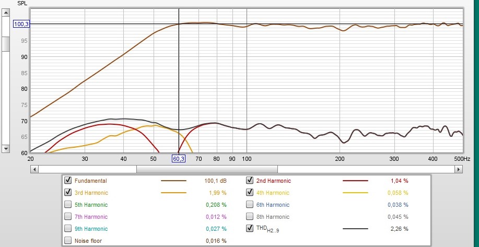Click the 1,04 % second harmonic value
The height and width of the screenshot is (247, 479).
point(399,181)
